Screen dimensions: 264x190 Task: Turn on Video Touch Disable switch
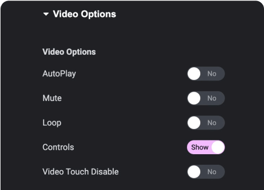click(206, 172)
